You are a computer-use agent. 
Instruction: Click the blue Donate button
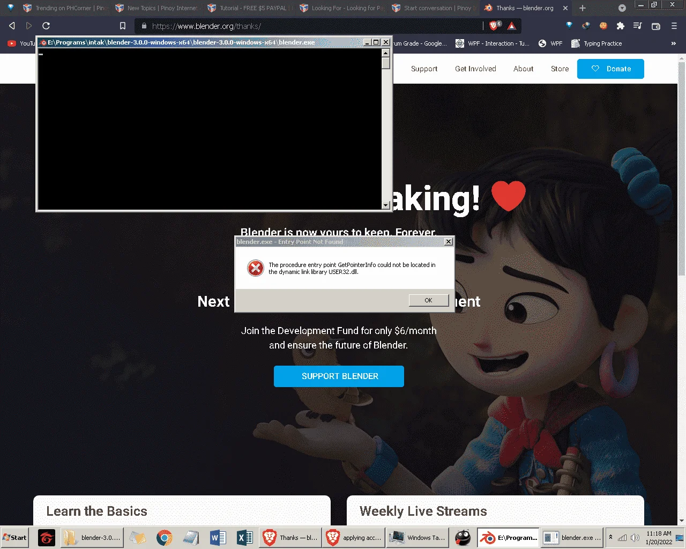(x=610, y=69)
